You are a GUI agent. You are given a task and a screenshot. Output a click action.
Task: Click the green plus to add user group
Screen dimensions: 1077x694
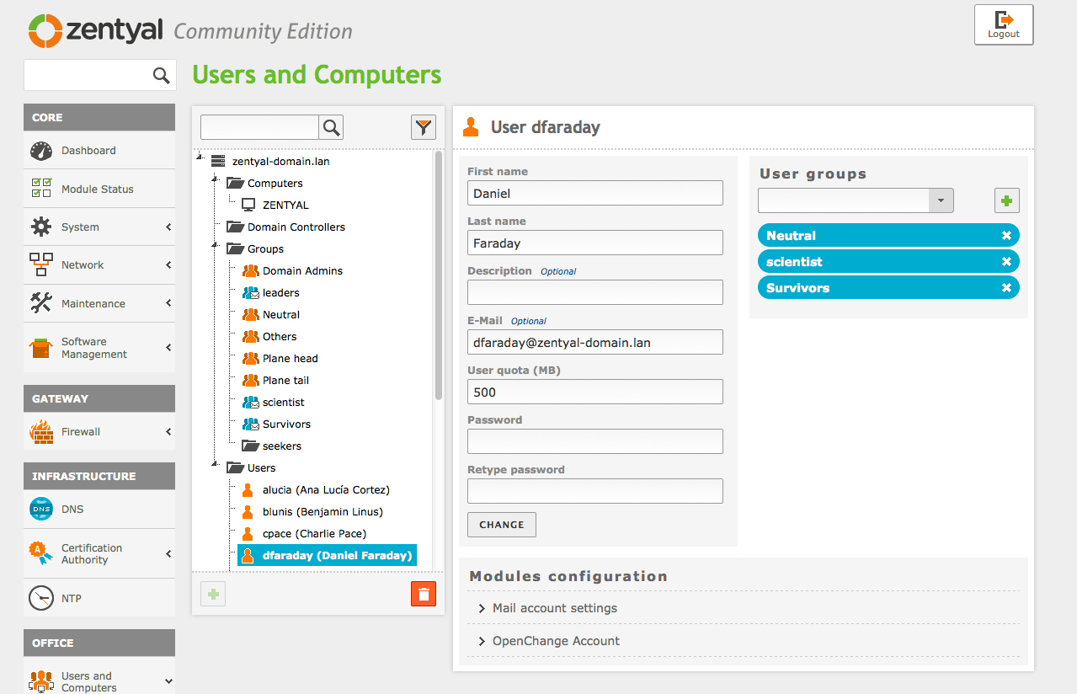click(x=1007, y=200)
